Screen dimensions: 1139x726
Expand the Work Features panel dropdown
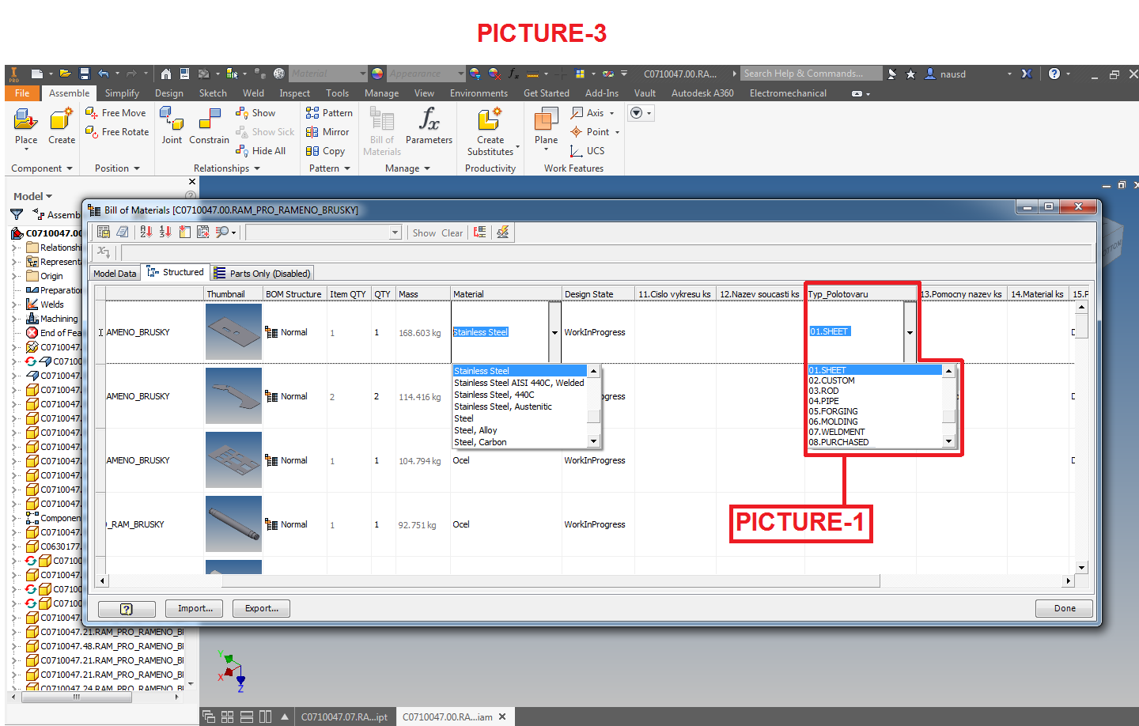(x=573, y=168)
